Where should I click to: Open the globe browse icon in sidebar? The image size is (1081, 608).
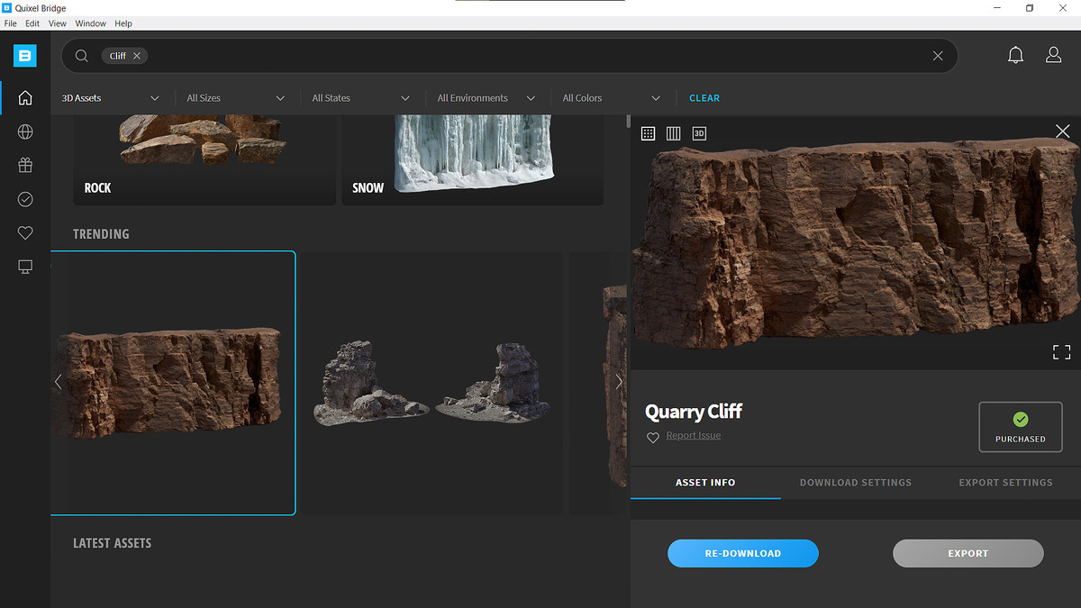pyautogui.click(x=25, y=132)
